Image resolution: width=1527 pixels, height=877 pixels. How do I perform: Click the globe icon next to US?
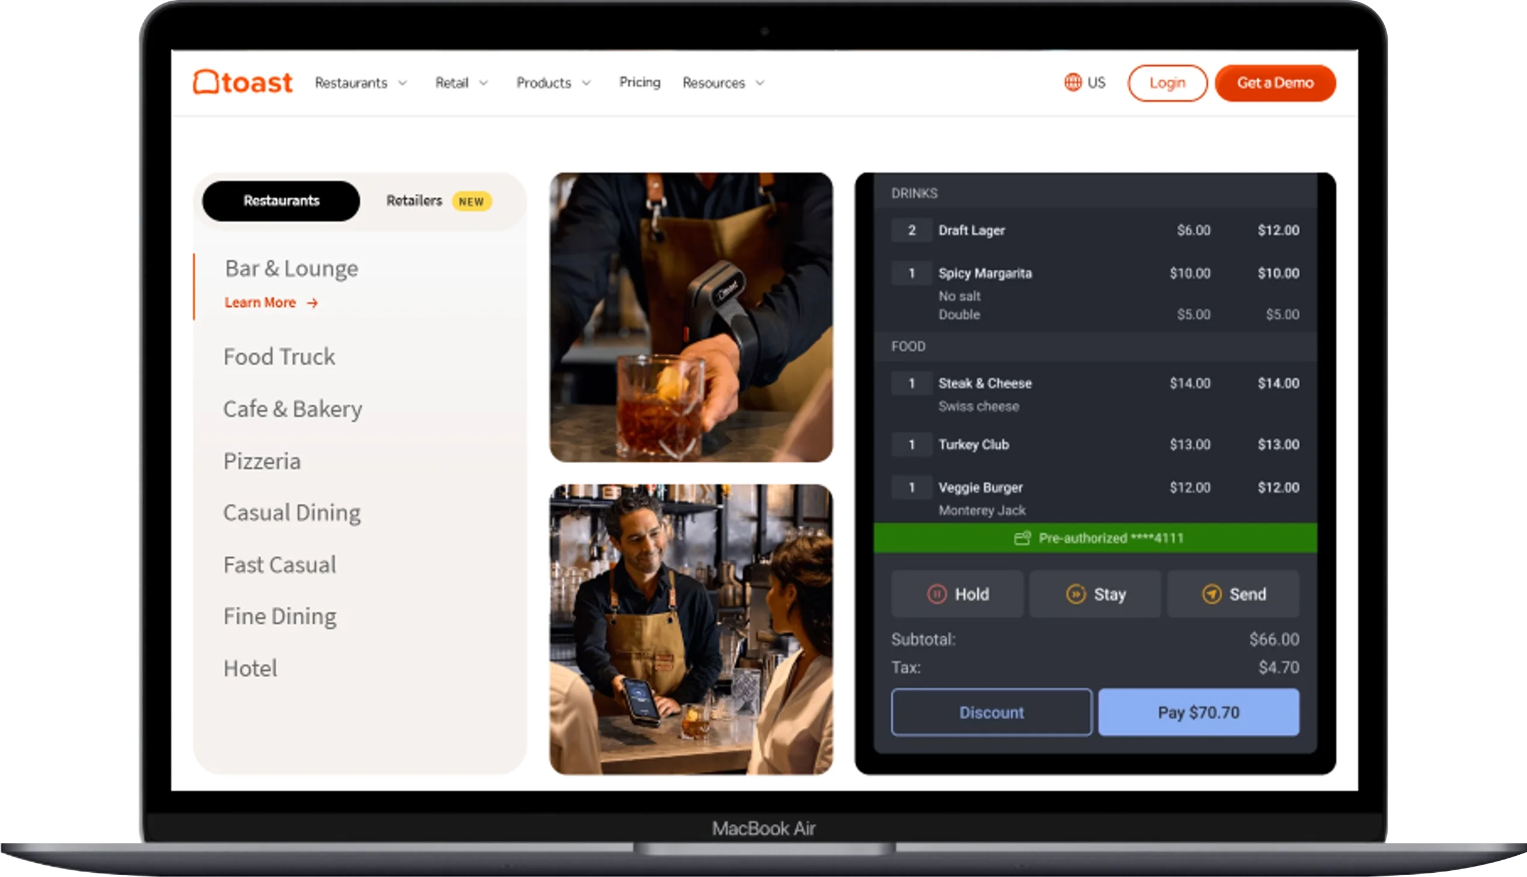[1073, 82]
